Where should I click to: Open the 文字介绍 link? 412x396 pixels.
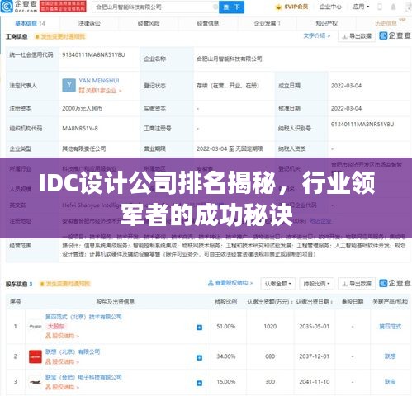pos(317,35)
